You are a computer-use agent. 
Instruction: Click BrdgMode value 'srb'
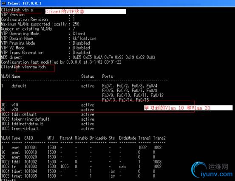click(122, 167)
